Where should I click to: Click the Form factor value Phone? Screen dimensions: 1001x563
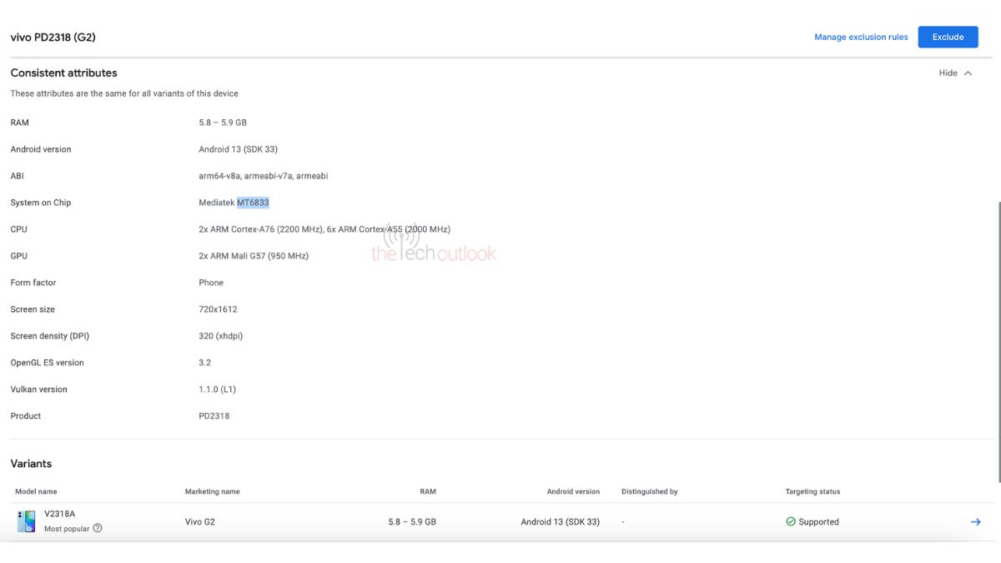pyautogui.click(x=211, y=283)
